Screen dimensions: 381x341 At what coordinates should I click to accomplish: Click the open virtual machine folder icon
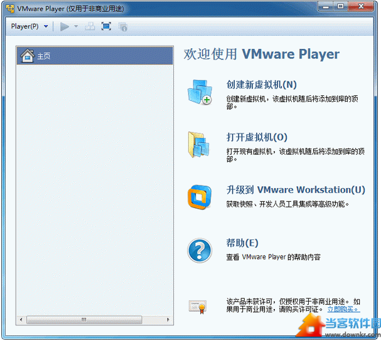click(199, 145)
